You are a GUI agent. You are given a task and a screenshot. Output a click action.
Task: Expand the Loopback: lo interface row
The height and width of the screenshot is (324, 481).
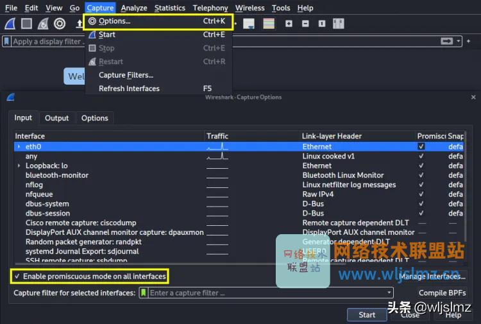19,166
